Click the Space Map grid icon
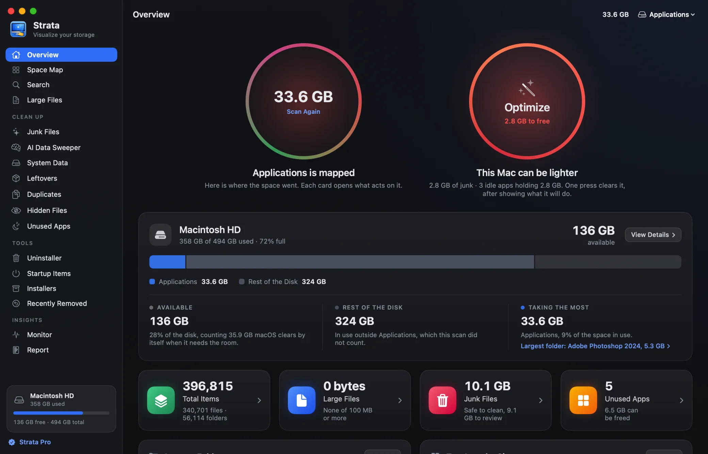This screenshot has width=708, height=454. [x=16, y=70]
